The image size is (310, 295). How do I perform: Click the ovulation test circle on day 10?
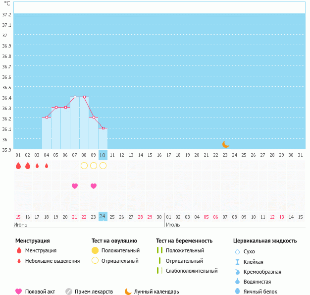pos(103,166)
